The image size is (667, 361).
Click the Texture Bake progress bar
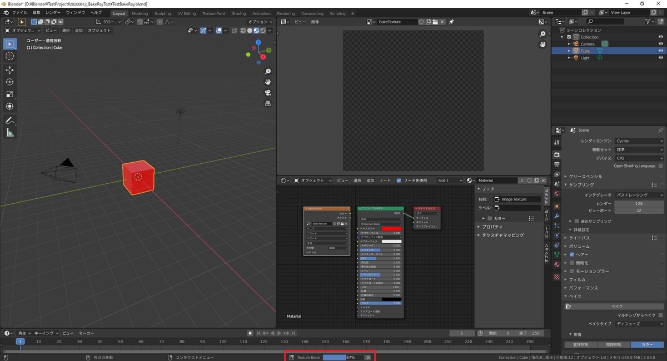(342, 357)
